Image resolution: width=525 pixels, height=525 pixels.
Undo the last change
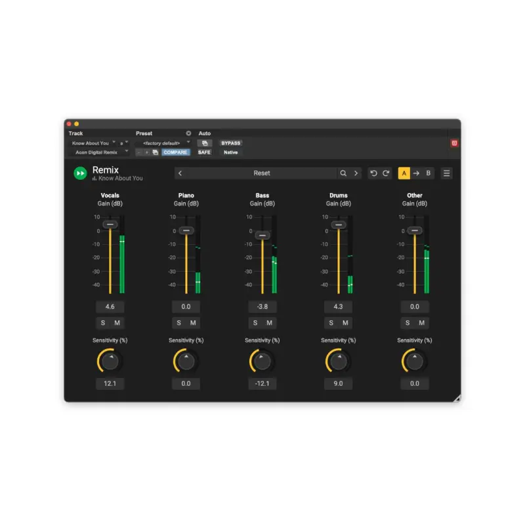pyautogui.click(x=373, y=173)
